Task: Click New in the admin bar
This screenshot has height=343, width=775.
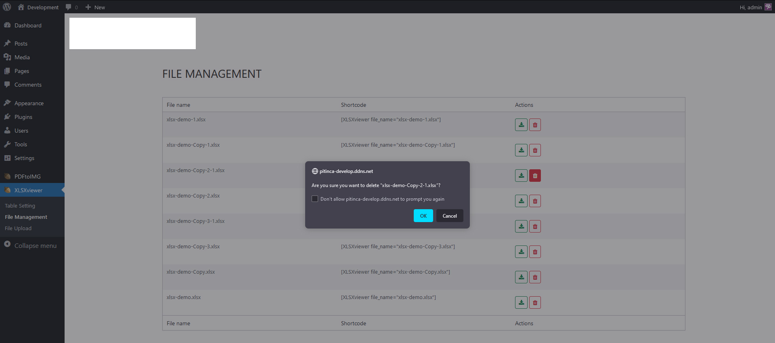Action: click(x=95, y=7)
